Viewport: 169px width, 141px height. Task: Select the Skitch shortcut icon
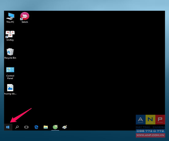pos(25,18)
